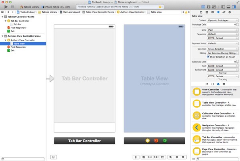Open the separator color picker

(223, 38)
